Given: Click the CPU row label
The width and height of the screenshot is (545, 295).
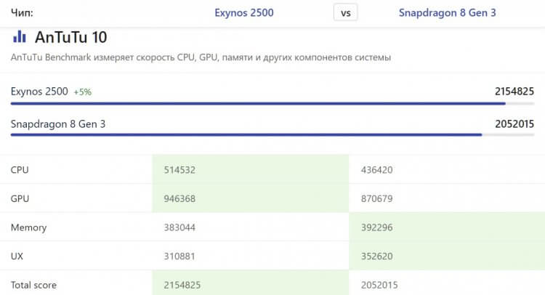Looking at the screenshot, I should 20,170.
